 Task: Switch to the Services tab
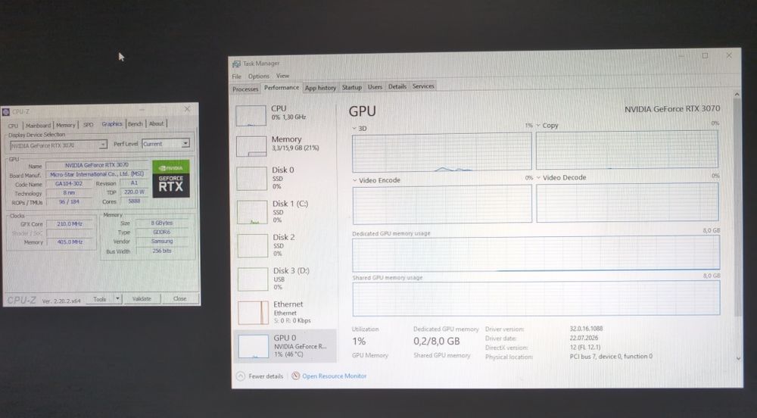tap(423, 86)
